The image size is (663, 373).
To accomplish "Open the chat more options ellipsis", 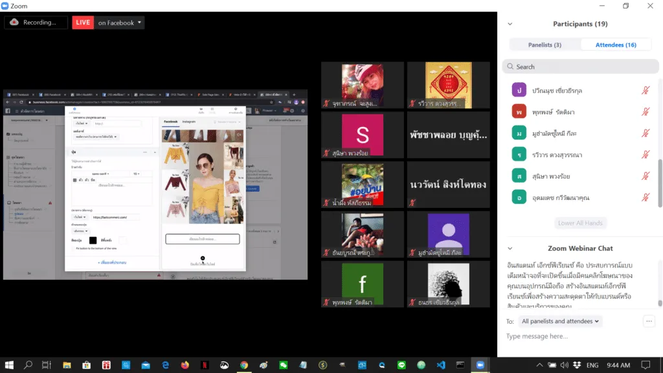I will coord(649,321).
